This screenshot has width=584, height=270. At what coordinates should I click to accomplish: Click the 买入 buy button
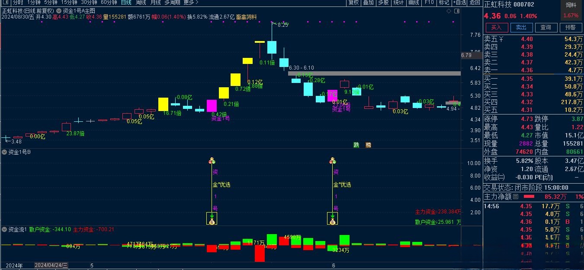[497, 28]
